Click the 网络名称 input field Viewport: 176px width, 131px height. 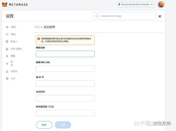[65, 54]
